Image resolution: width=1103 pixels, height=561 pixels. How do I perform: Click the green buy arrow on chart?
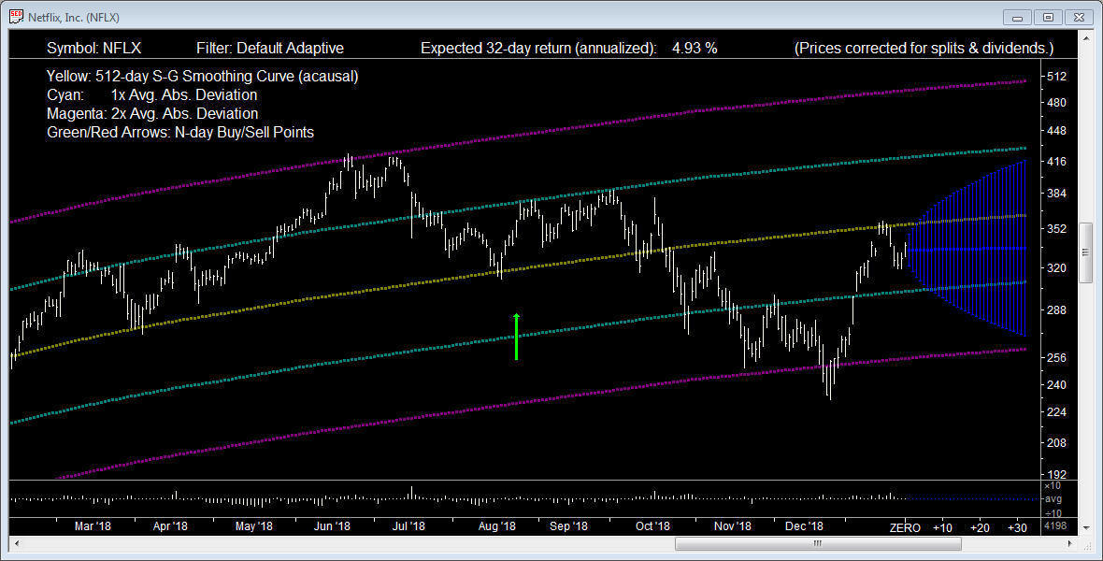tap(516, 337)
